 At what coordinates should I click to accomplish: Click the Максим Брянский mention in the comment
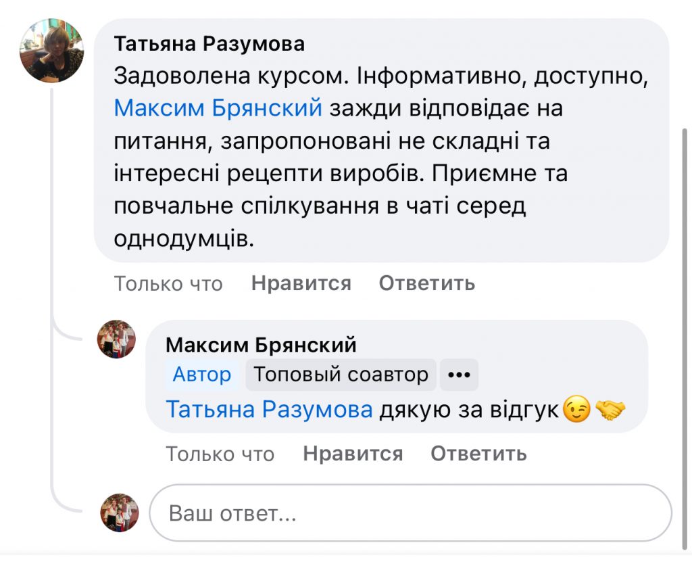pos(218,108)
